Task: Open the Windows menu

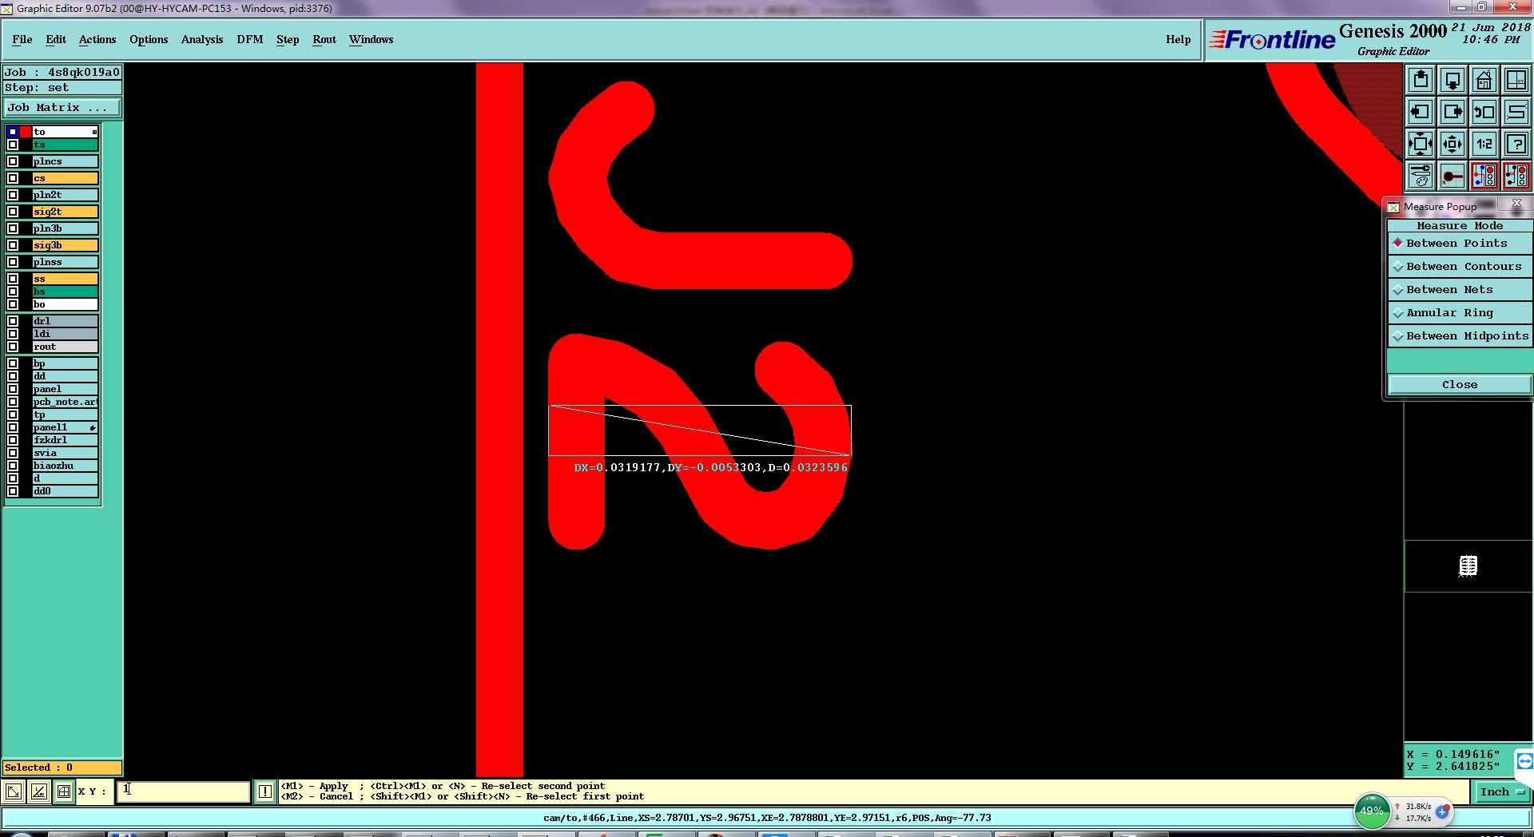Action: (x=371, y=39)
